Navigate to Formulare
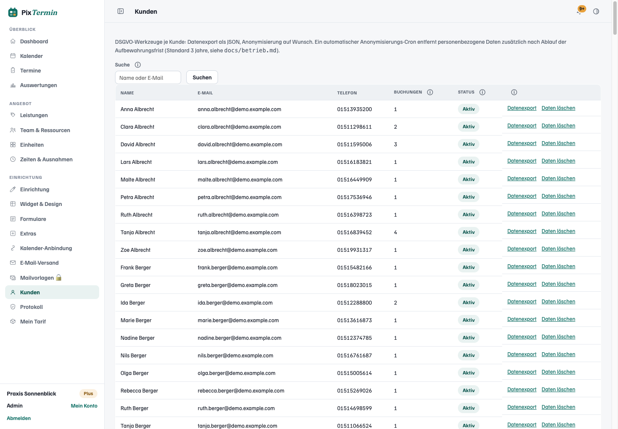The image size is (618, 429). point(52,219)
